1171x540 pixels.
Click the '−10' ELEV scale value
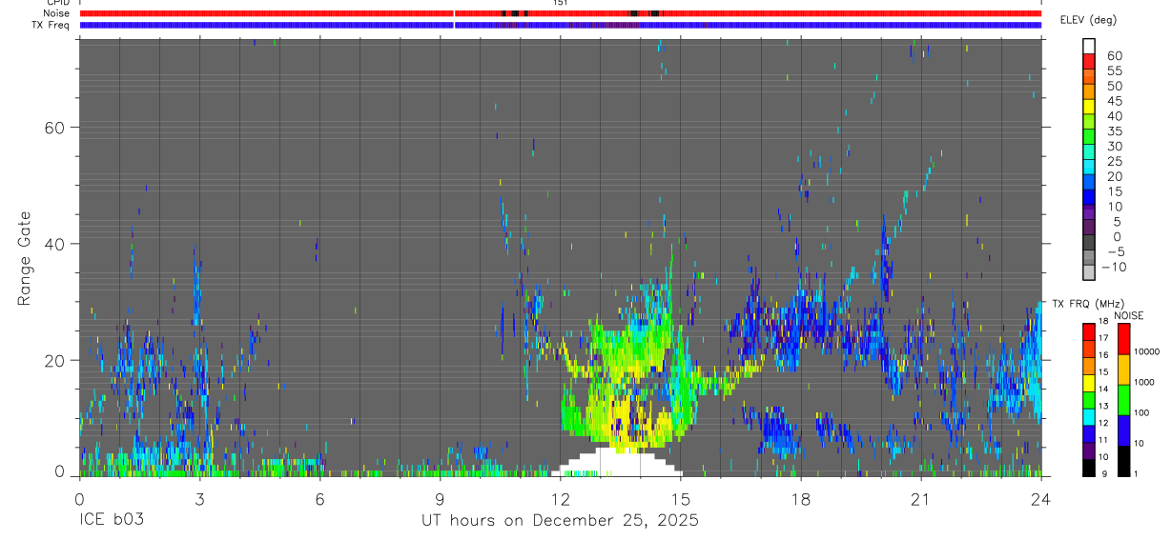1114,267
